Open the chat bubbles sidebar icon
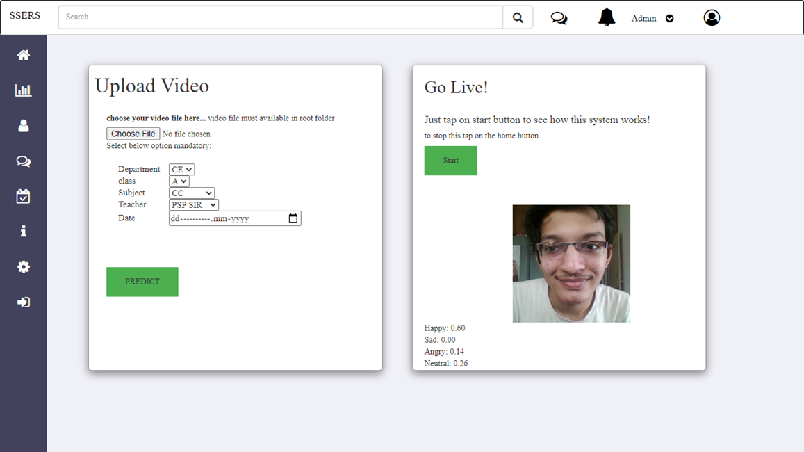Screen dimensions: 804x452 pyautogui.click(x=23, y=161)
